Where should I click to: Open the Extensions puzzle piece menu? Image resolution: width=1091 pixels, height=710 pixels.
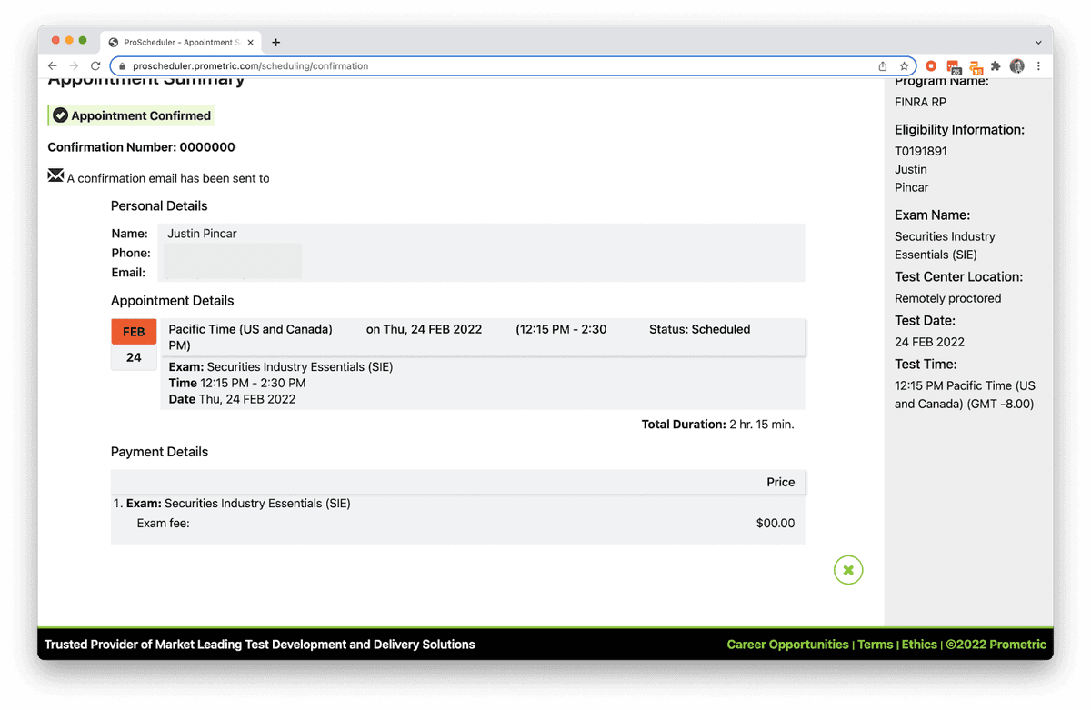tap(996, 66)
